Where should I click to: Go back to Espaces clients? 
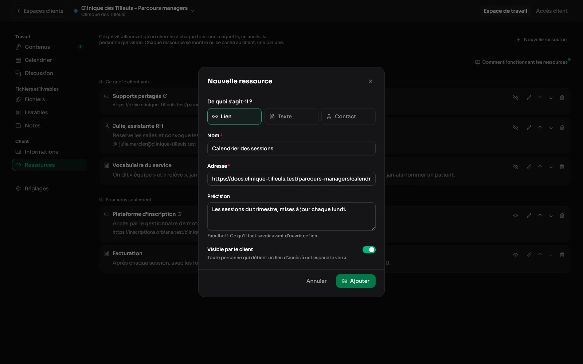(40, 11)
